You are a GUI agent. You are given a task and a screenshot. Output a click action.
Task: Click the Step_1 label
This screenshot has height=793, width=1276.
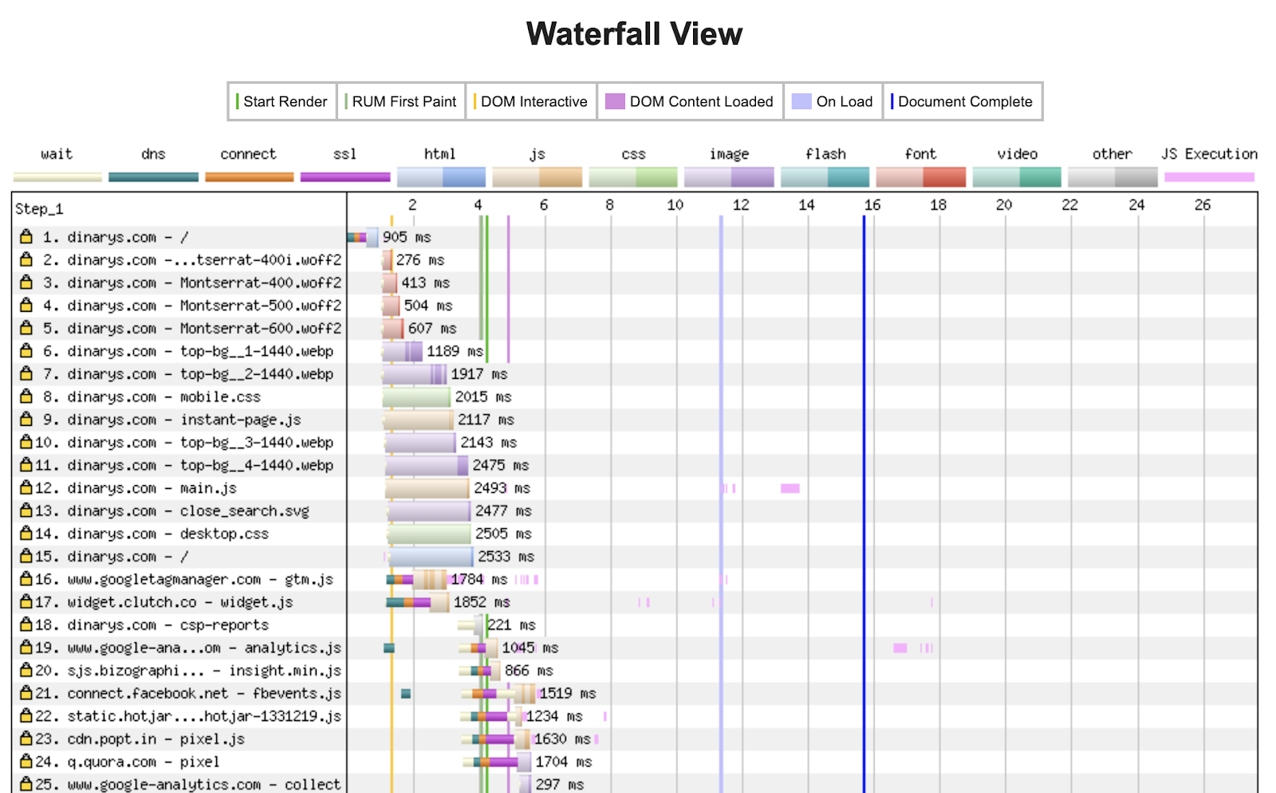39,209
